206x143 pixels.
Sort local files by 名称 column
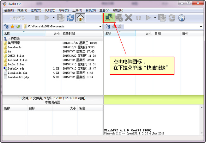coord(24,34)
